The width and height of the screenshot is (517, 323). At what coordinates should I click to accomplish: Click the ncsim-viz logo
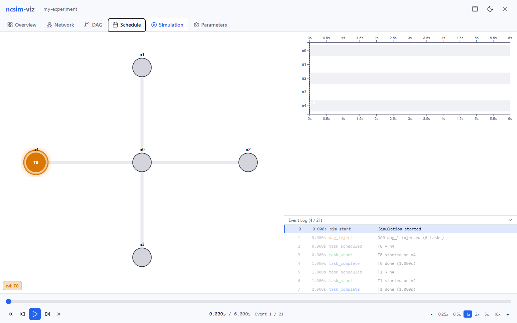(20, 9)
